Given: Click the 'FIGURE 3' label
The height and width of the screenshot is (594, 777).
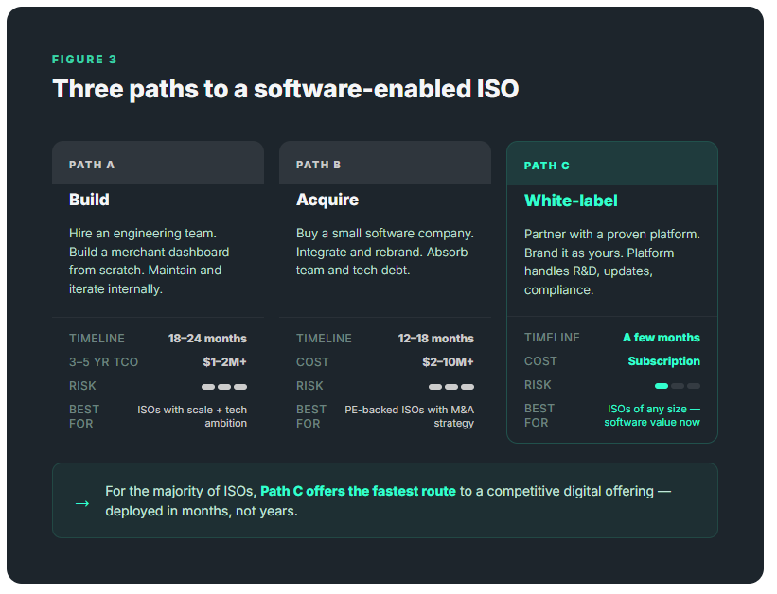Looking at the screenshot, I should [85, 60].
